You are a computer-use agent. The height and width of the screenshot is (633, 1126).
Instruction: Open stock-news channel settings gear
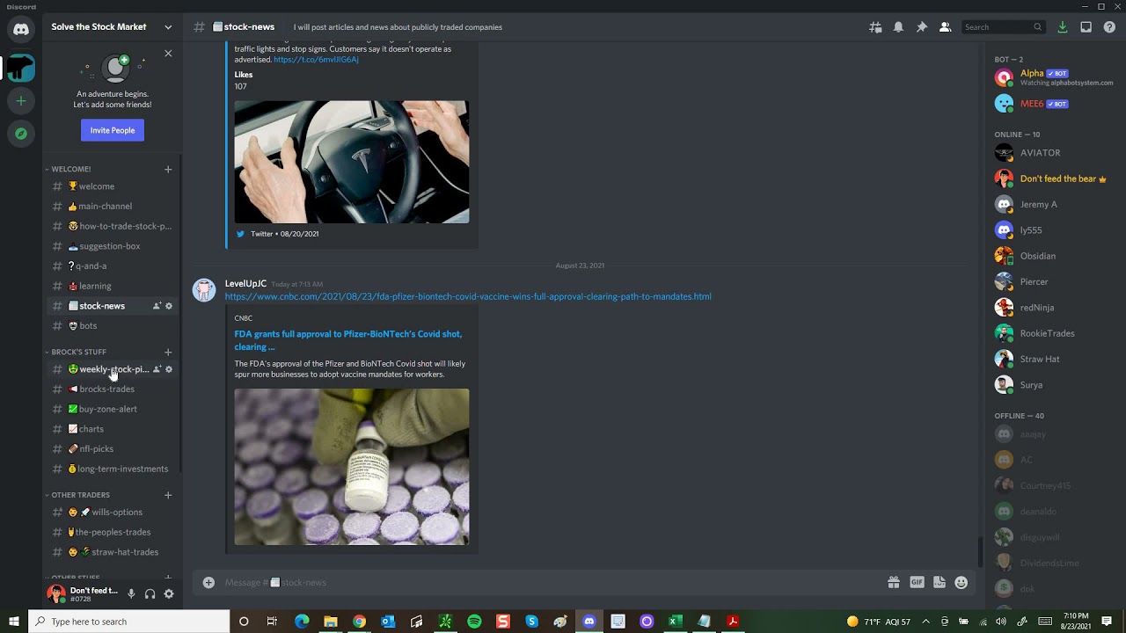tap(169, 306)
